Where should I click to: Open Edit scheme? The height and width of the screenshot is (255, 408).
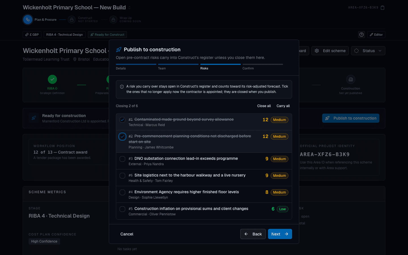point(330,51)
